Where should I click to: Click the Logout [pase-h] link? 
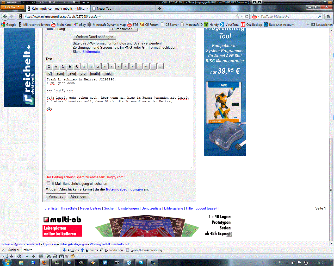(207, 208)
